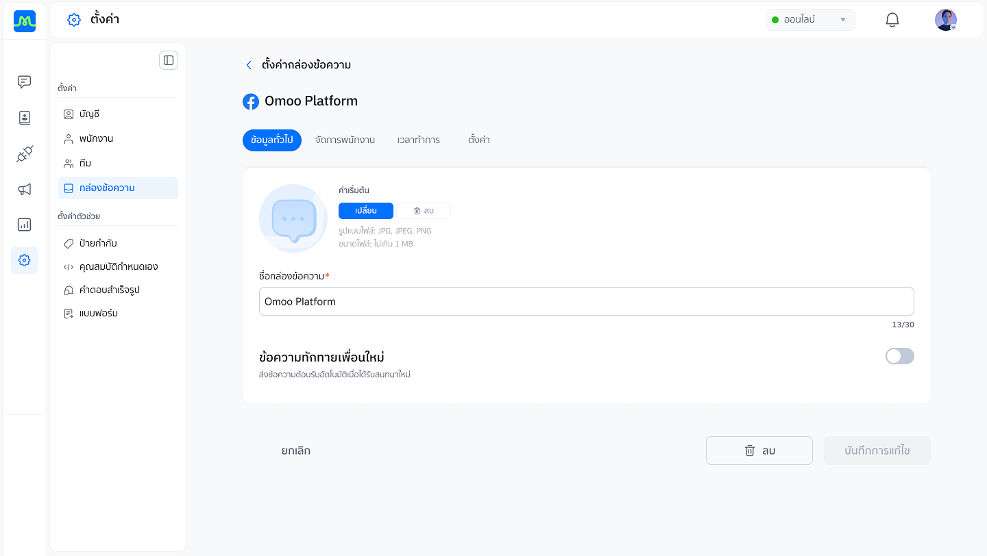Click the blue เปลี่ยน change image button
The height and width of the screenshot is (556, 987).
point(366,211)
